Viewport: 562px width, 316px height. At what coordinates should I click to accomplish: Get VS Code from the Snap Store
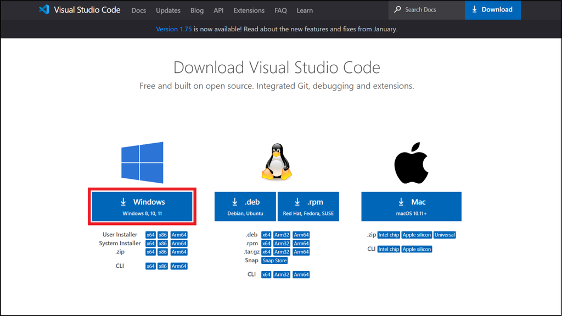point(274,260)
